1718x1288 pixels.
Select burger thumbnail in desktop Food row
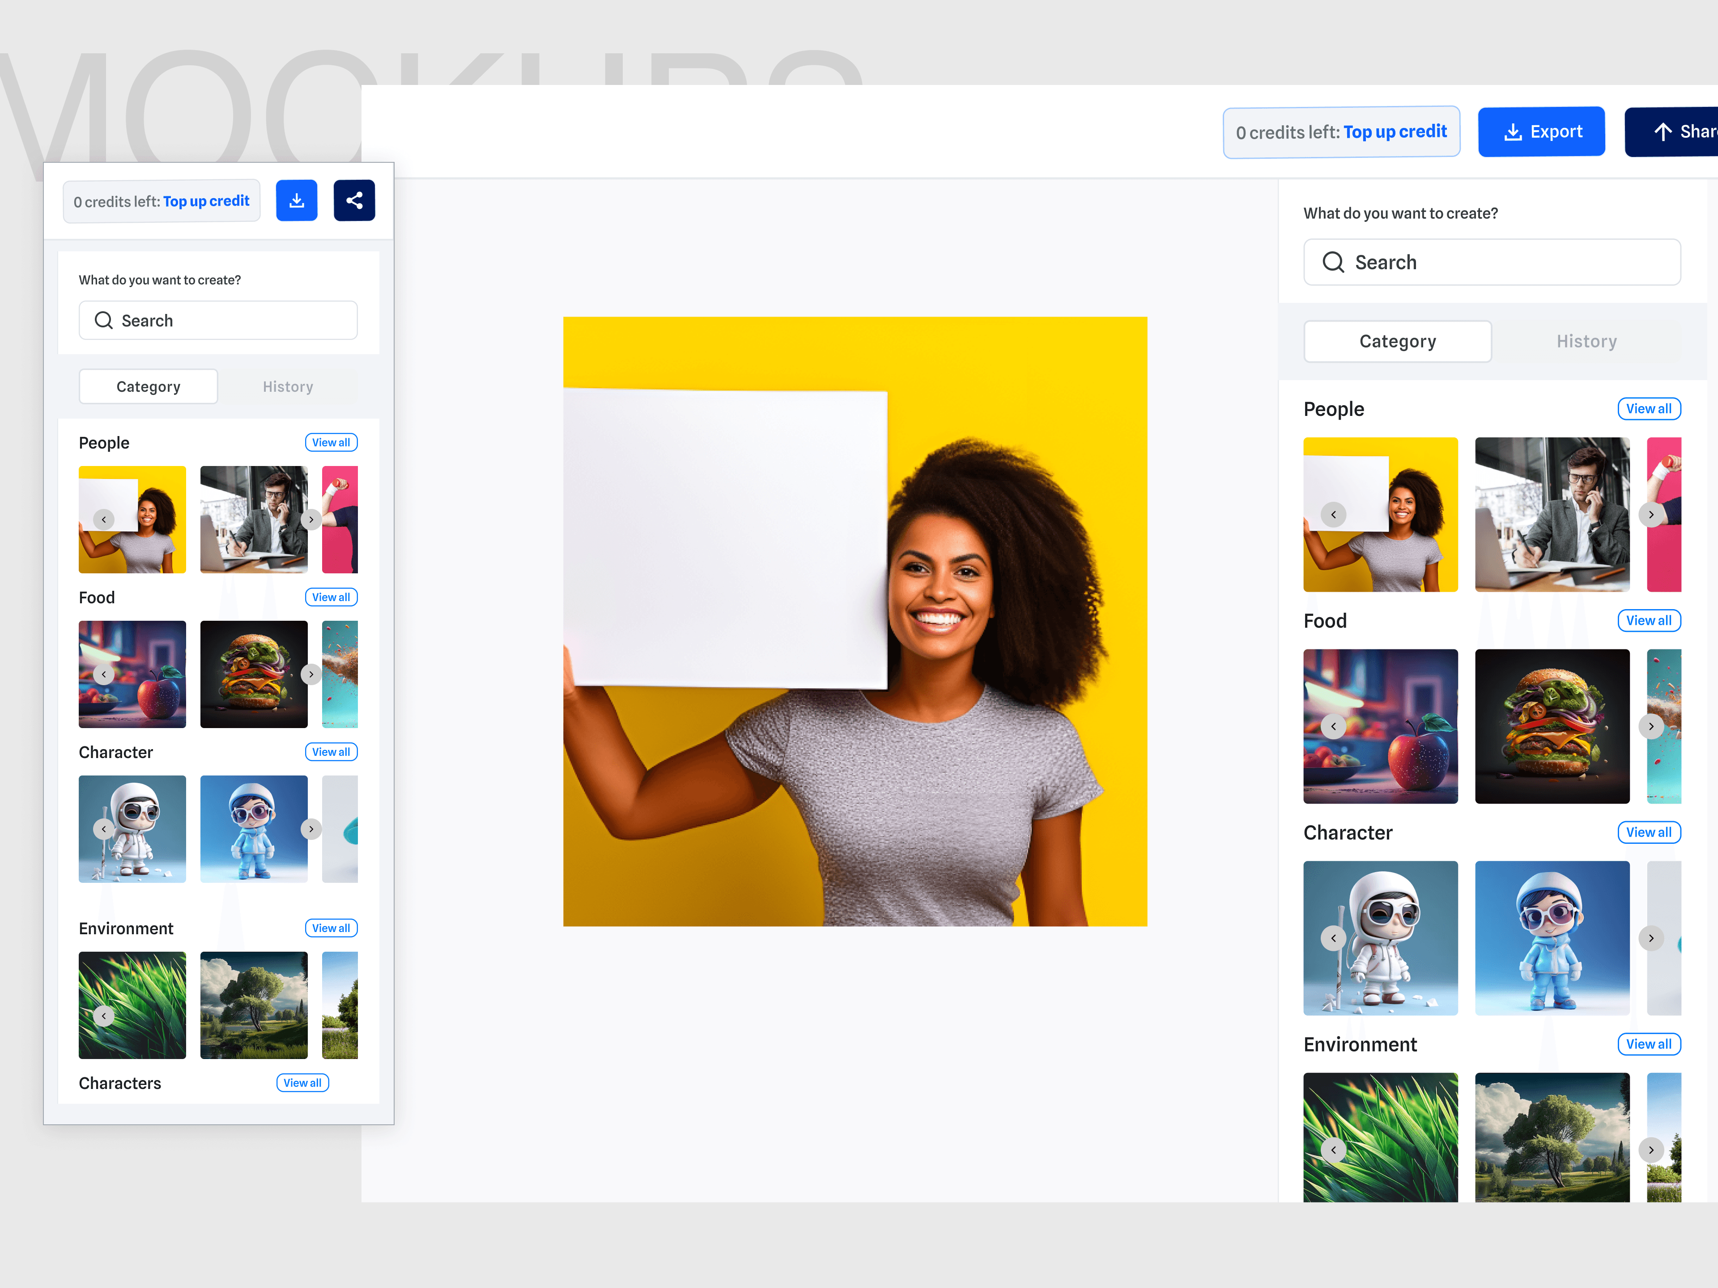[1552, 726]
